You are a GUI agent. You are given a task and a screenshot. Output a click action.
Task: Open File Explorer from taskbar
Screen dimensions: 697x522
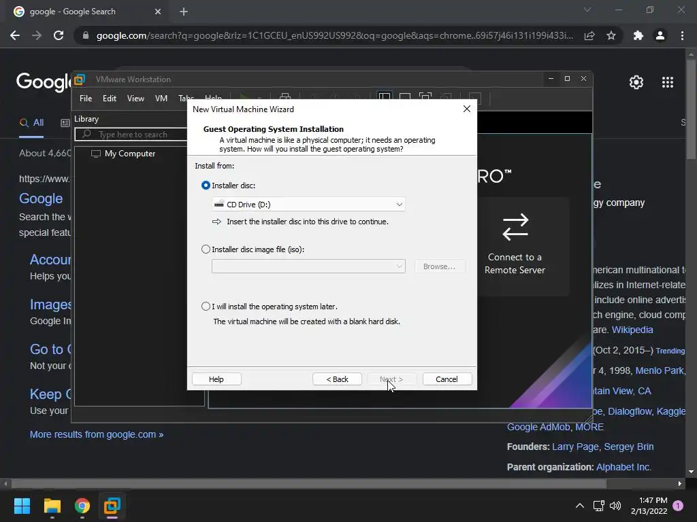point(52,506)
